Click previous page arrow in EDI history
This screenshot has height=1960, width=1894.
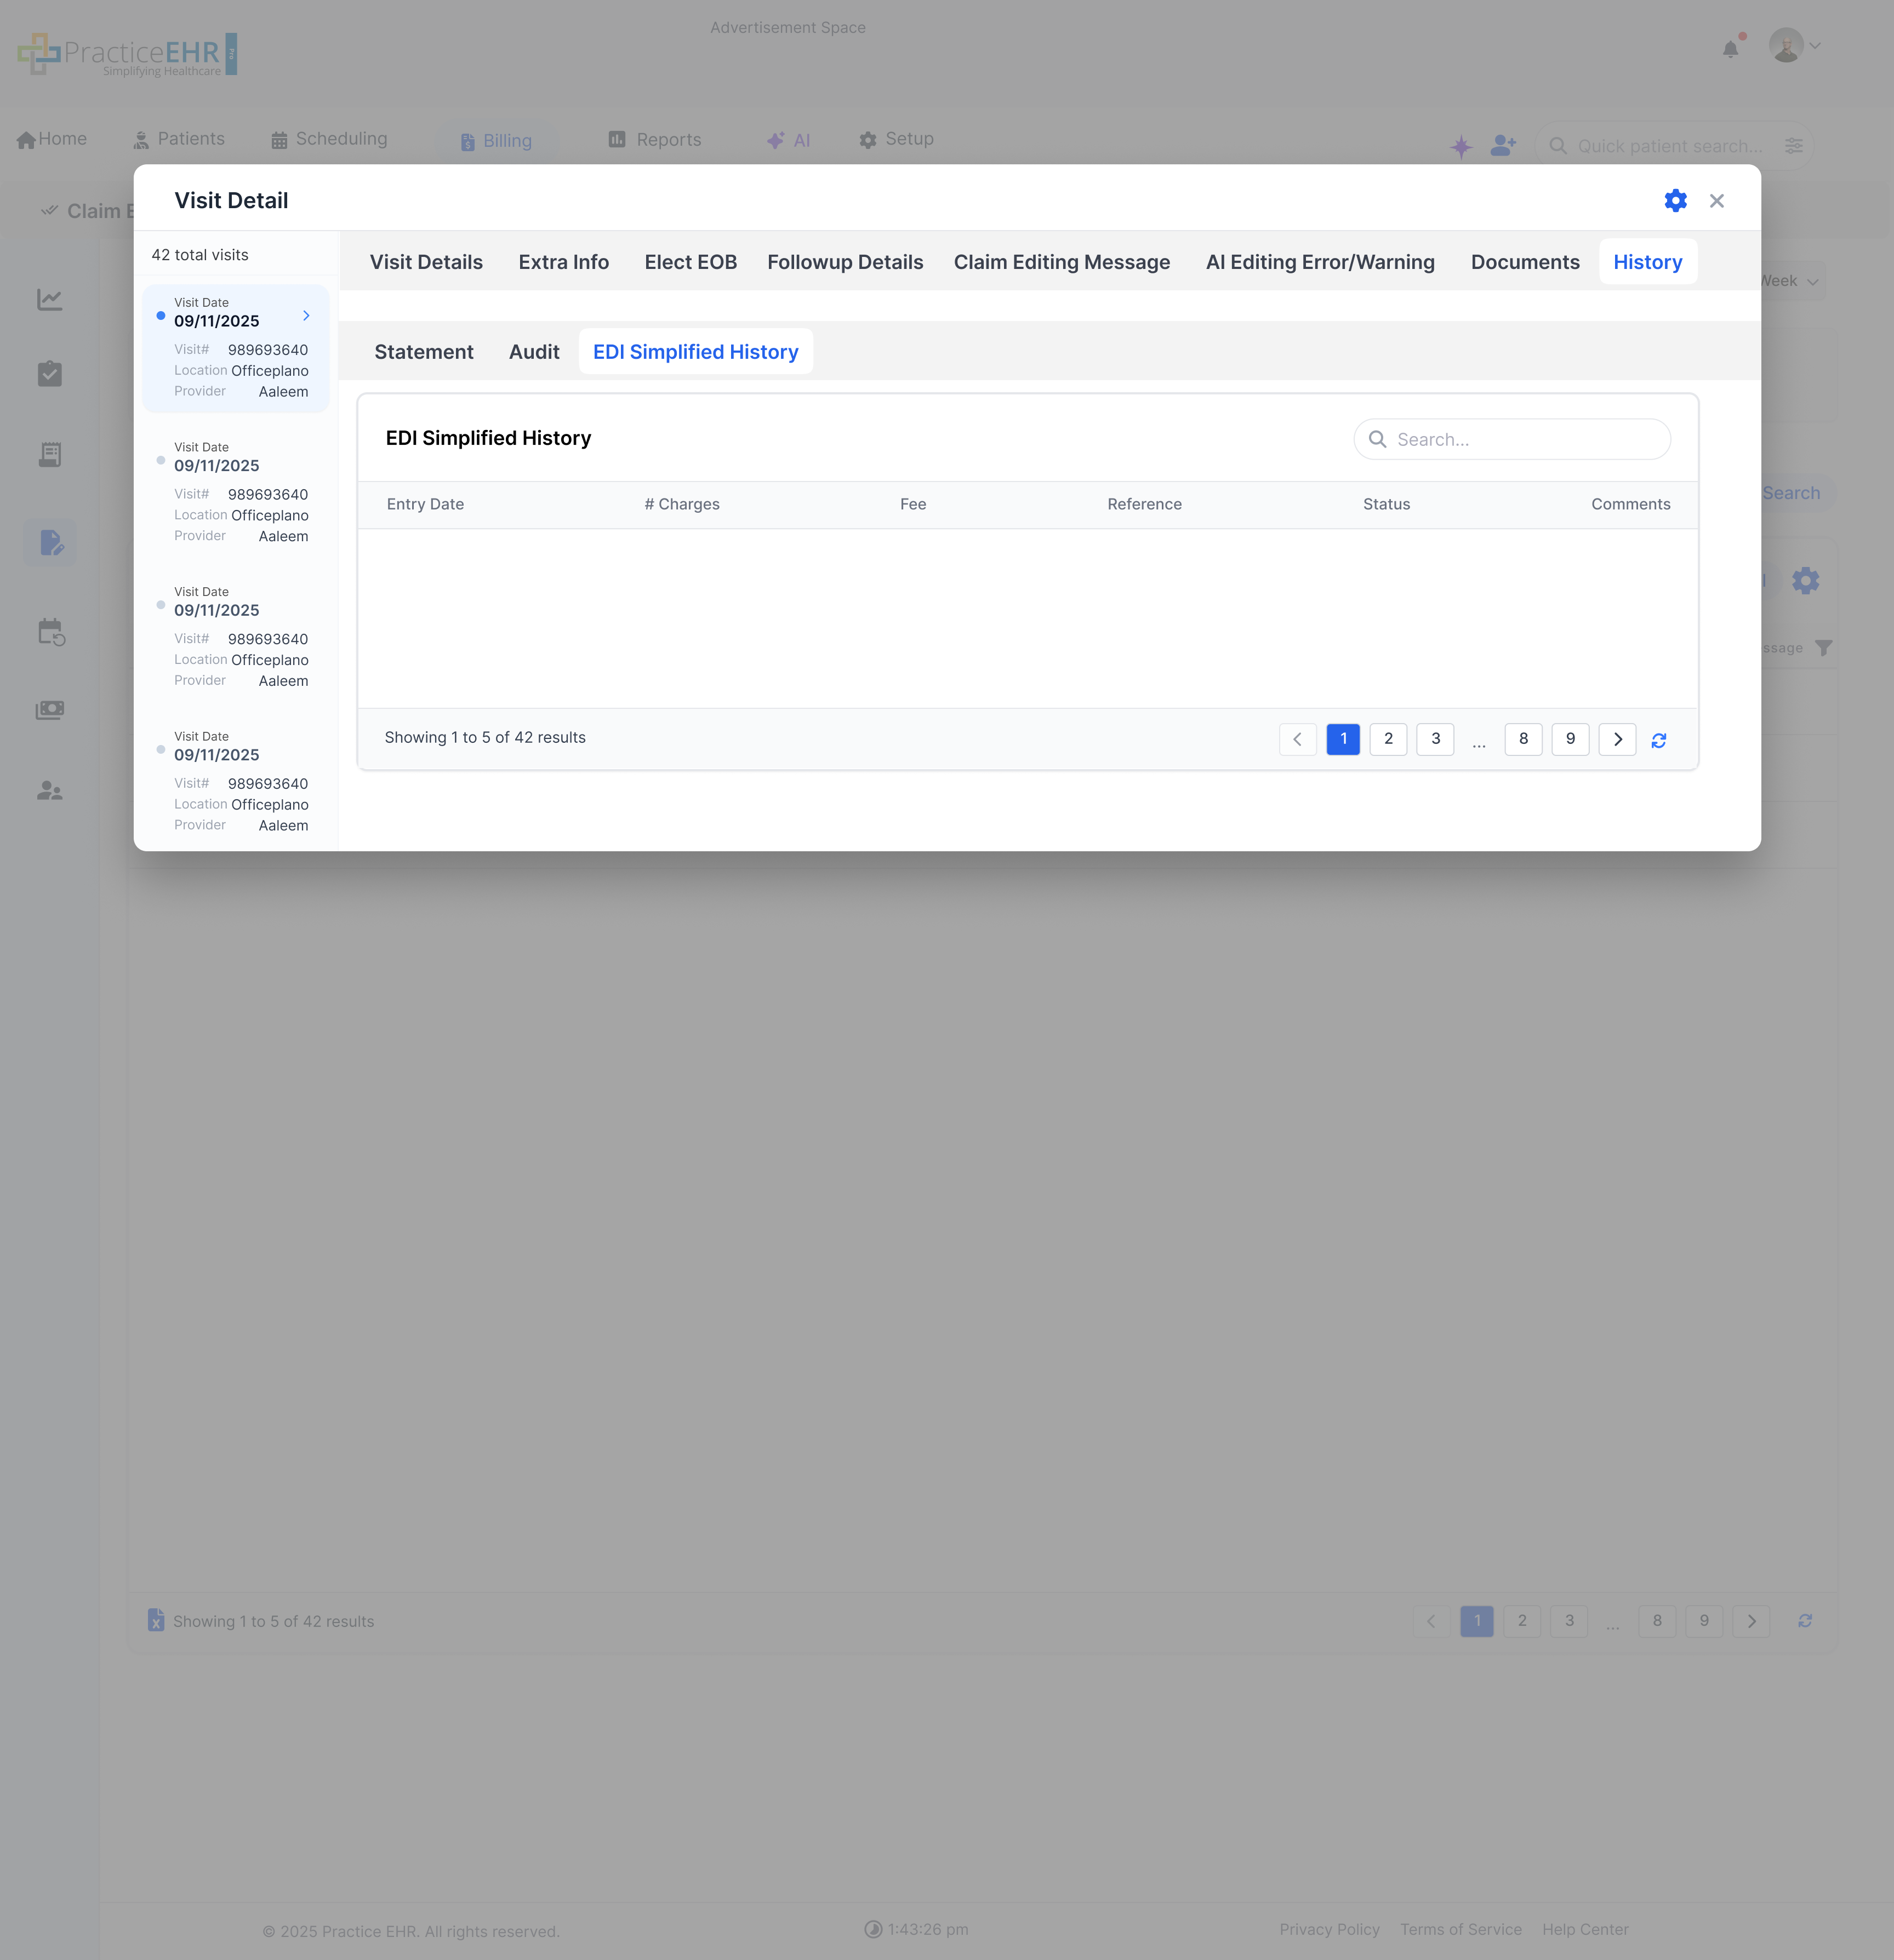(1297, 739)
